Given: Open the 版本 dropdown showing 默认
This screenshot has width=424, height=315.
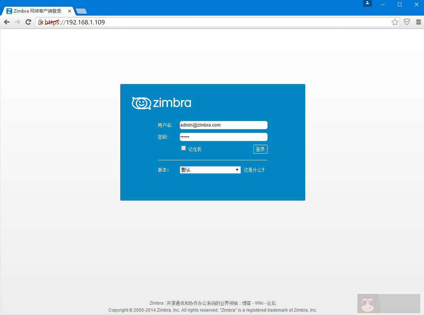Looking at the screenshot, I should pyautogui.click(x=207, y=170).
